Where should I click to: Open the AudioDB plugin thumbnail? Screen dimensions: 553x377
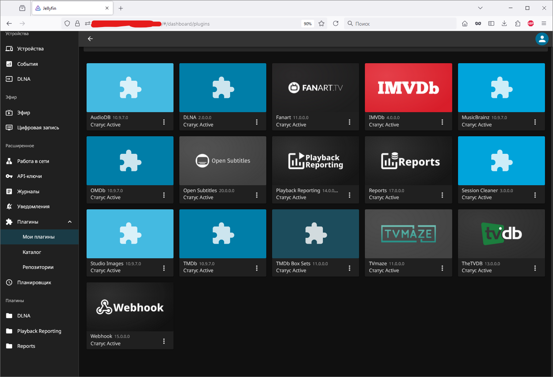130,88
